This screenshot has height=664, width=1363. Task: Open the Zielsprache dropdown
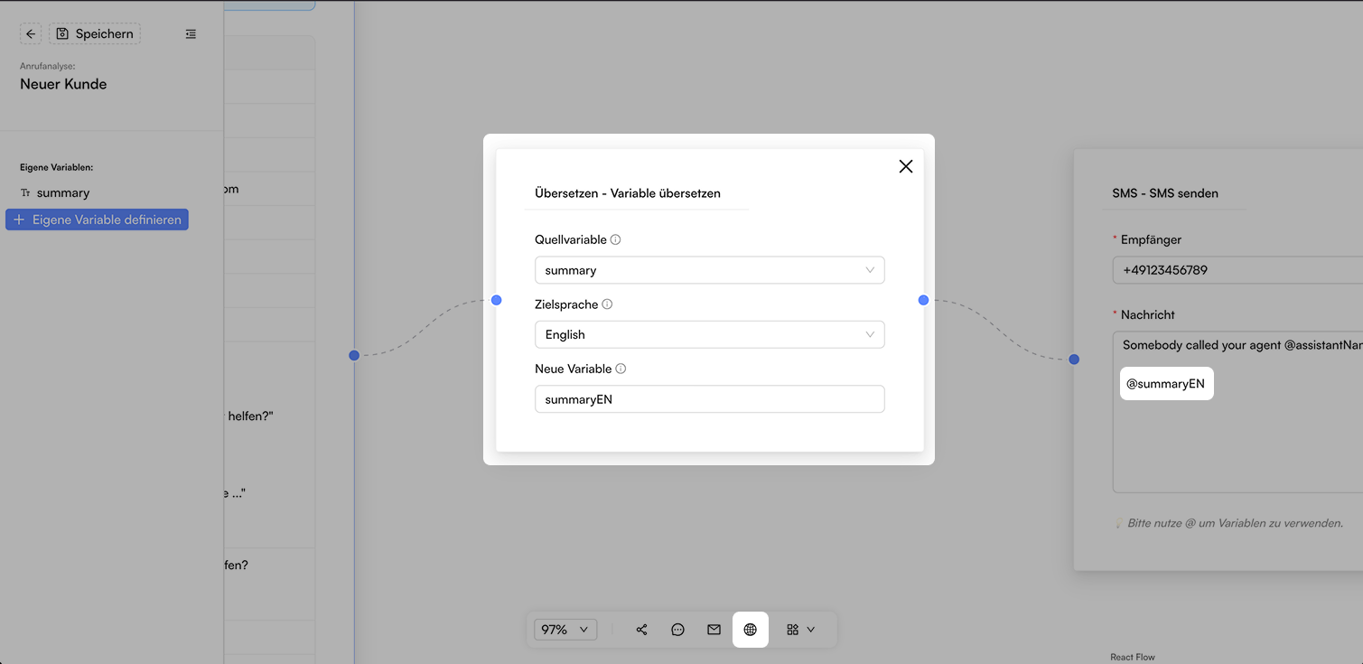tap(709, 334)
